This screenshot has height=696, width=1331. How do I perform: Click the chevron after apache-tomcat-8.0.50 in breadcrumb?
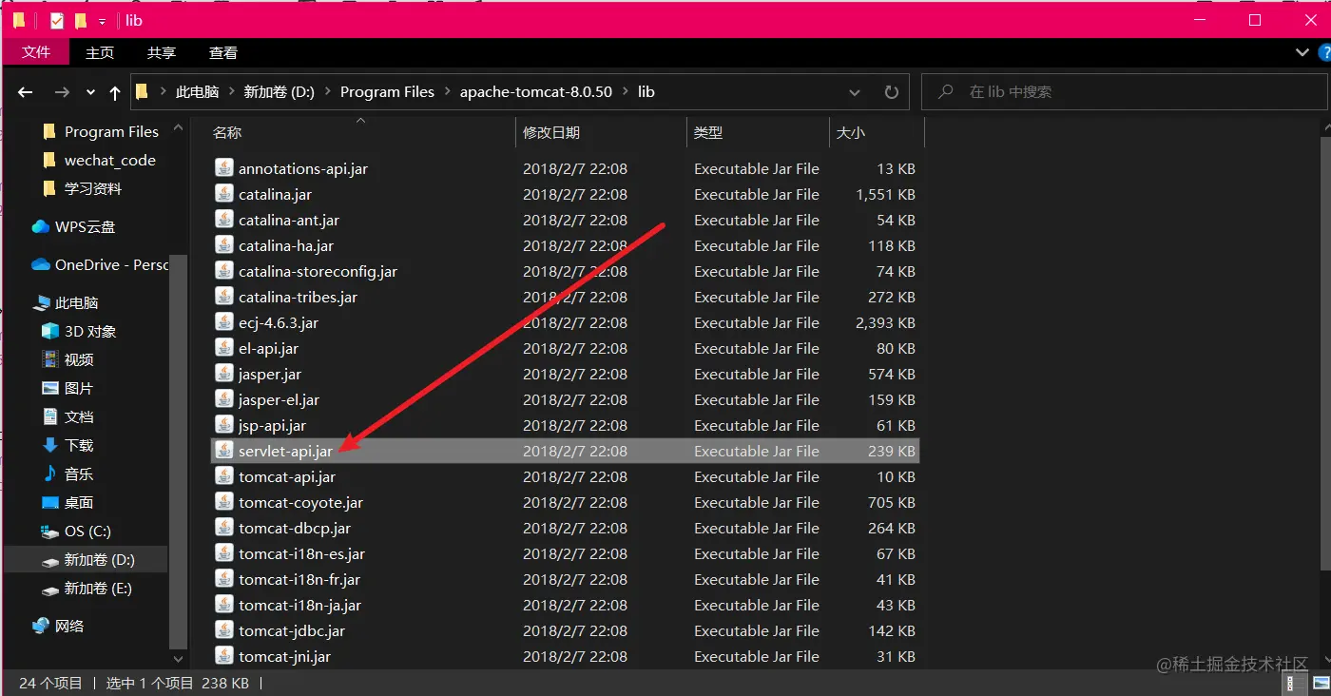[x=625, y=92]
